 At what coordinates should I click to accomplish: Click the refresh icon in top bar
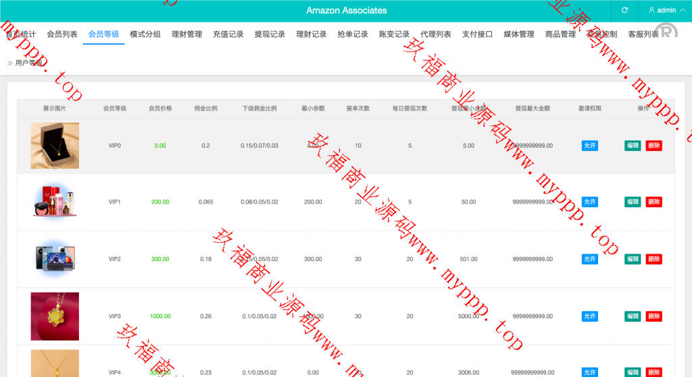point(624,10)
